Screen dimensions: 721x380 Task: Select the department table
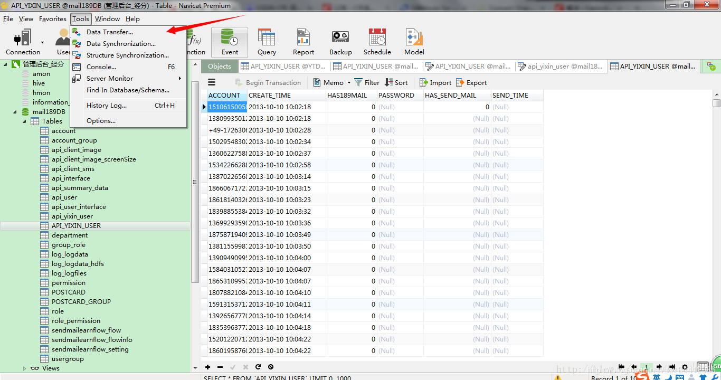pos(70,235)
